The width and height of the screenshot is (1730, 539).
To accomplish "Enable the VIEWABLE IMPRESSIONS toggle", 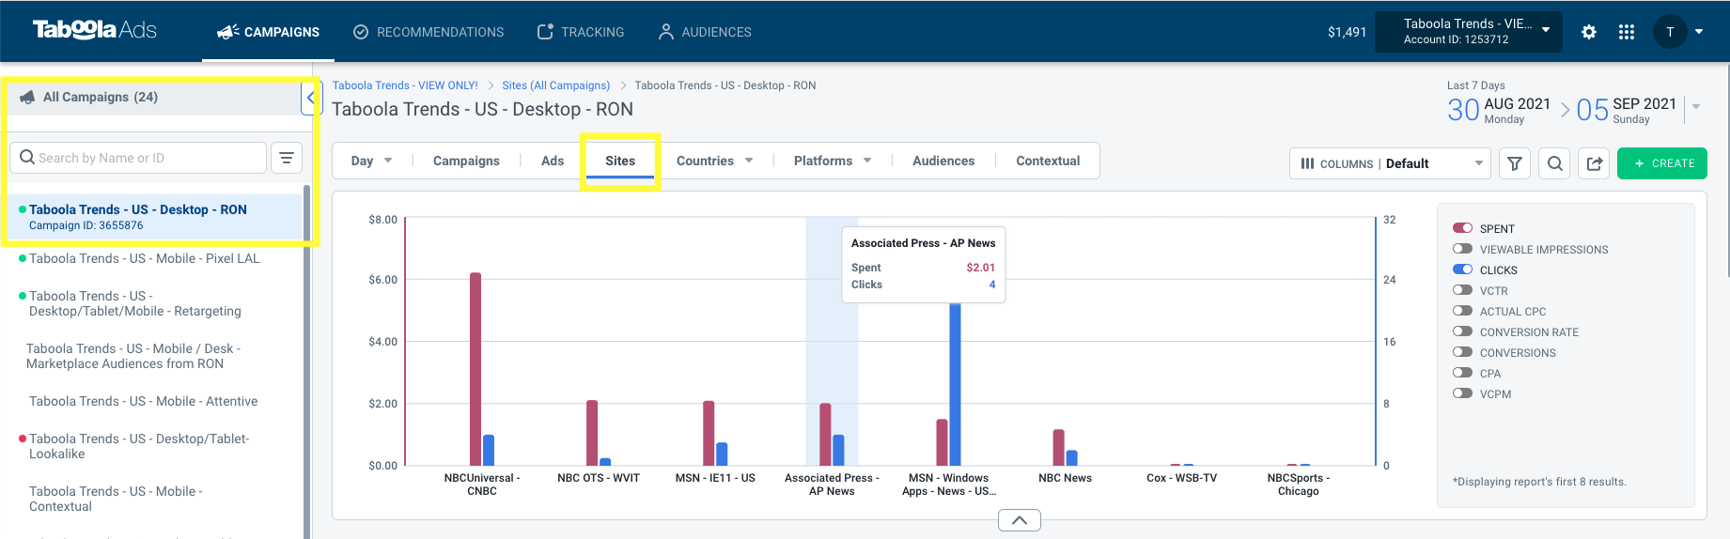I will click(x=1462, y=249).
